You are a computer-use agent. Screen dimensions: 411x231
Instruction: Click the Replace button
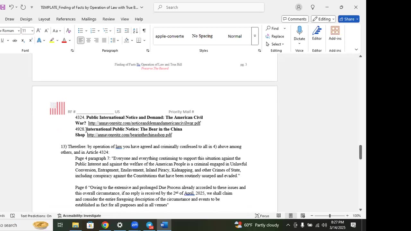point(275,36)
